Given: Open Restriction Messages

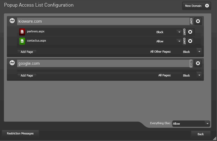Looking at the screenshot, I should 20,133.
